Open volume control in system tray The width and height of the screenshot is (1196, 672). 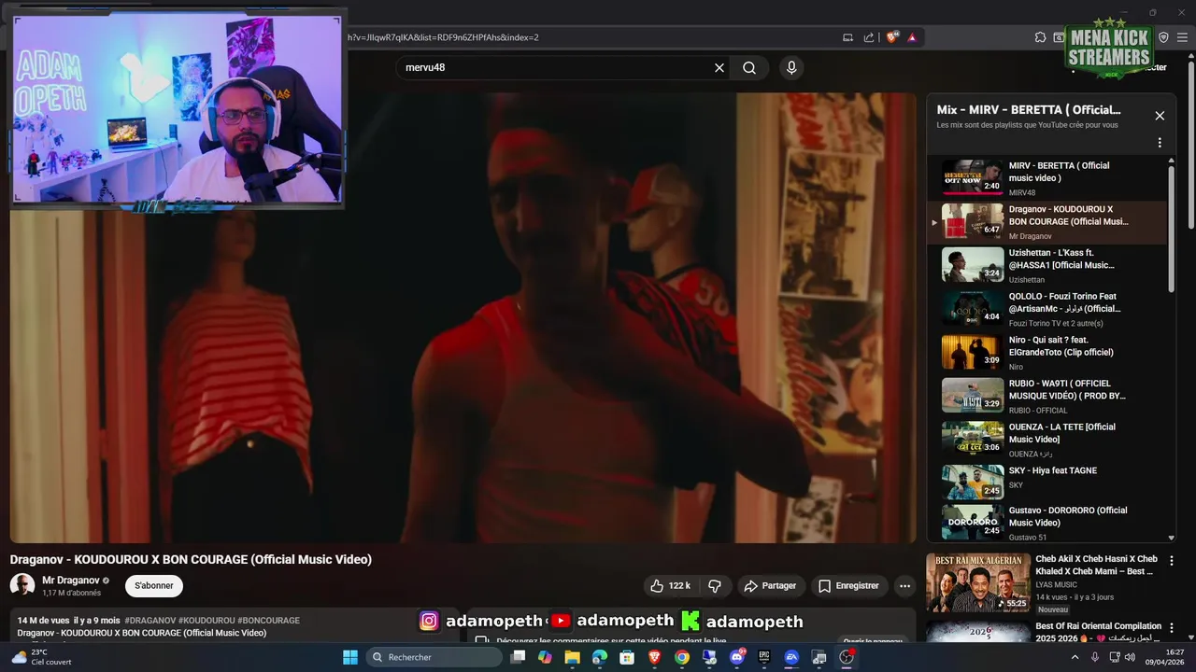(1130, 657)
